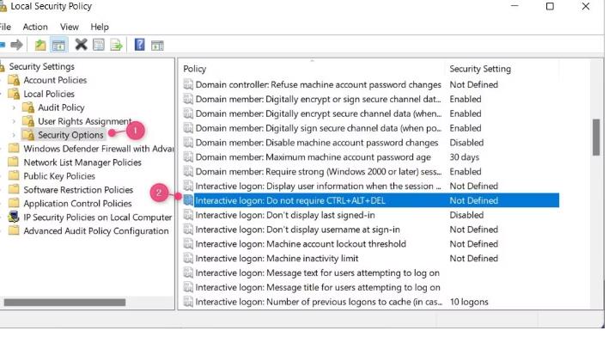
Task: Expand Security Options node chevron
Action: [14, 135]
